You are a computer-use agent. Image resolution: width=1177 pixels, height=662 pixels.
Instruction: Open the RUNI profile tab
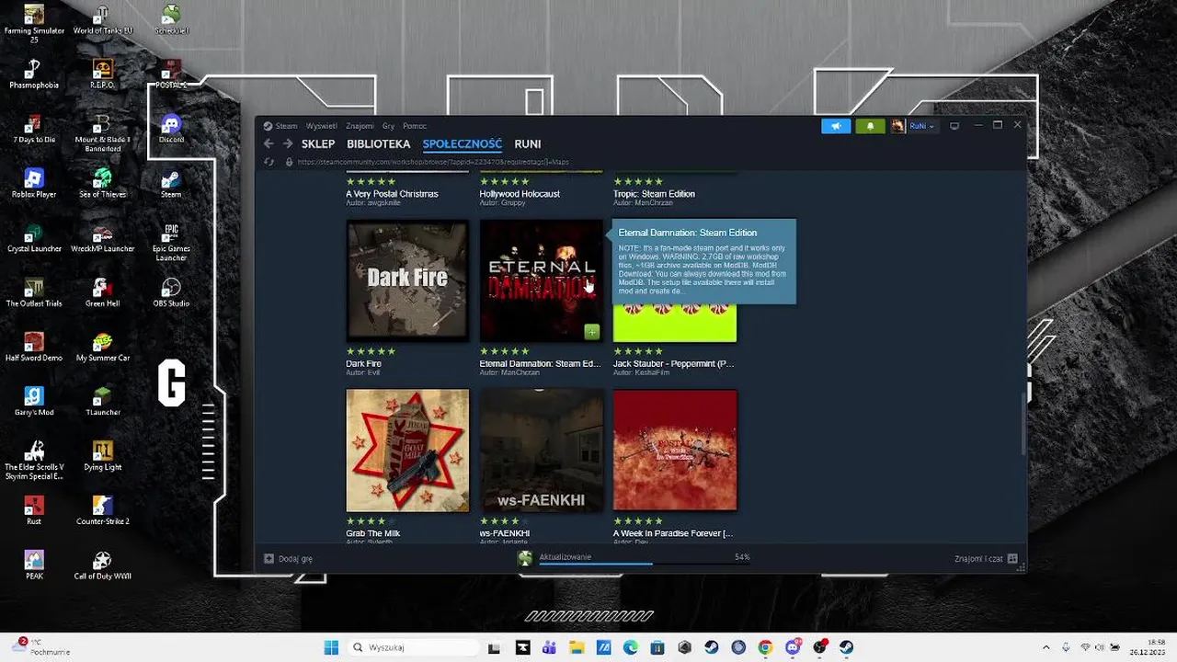click(528, 144)
